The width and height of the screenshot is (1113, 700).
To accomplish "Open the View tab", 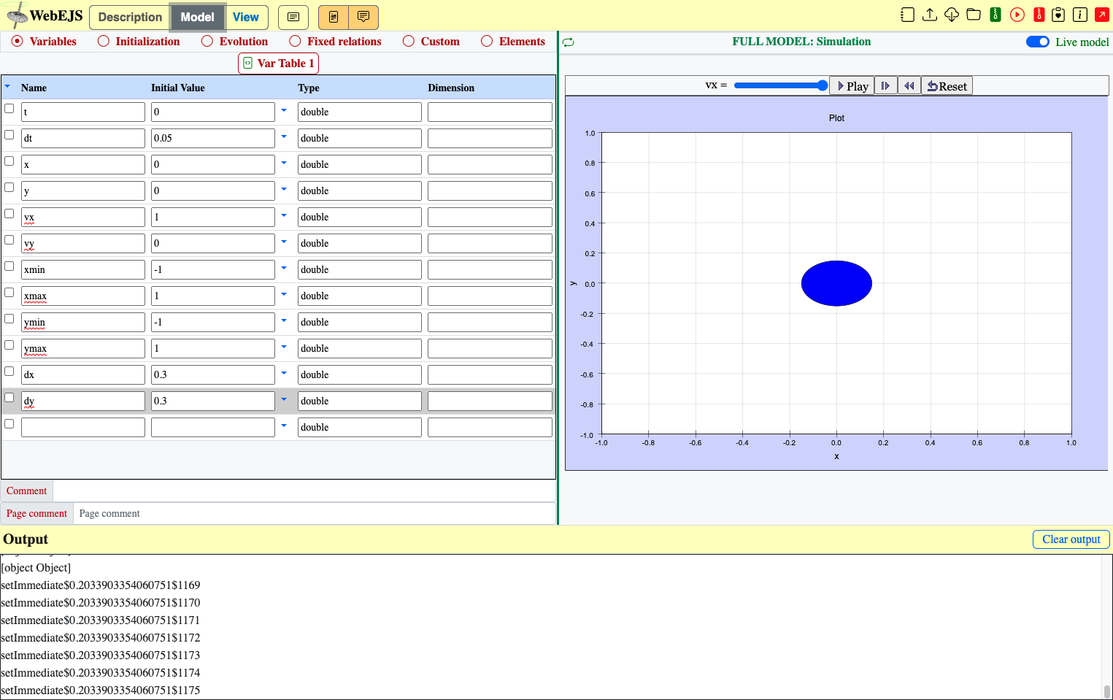I will pyautogui.click(x=246, y=17).
